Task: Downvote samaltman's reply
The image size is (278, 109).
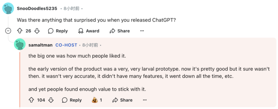Action: (51, 100)
